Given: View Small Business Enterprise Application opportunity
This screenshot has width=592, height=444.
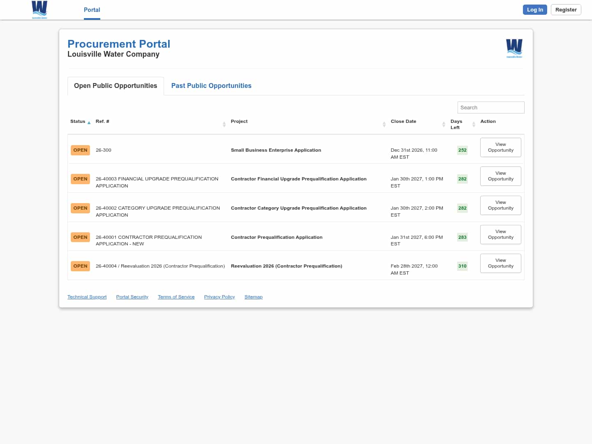Looking at the screenshot, I should click(x=500, y=147).
